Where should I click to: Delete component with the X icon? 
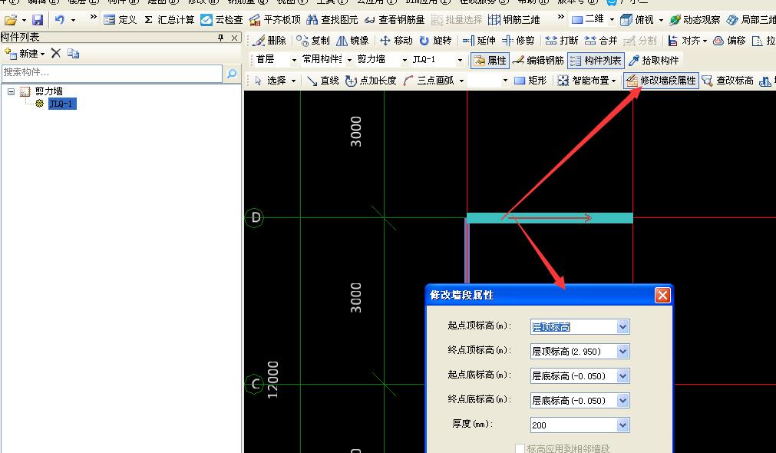56,54
